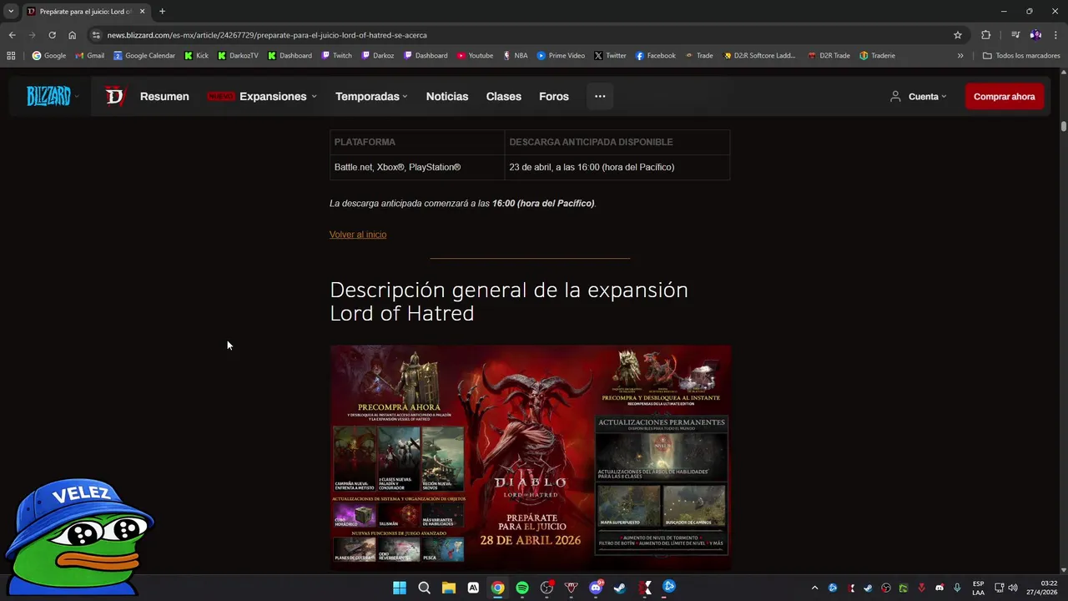Go back with the browser back arrow
This screenshot has height=601, width=1068.
(12, 35)
